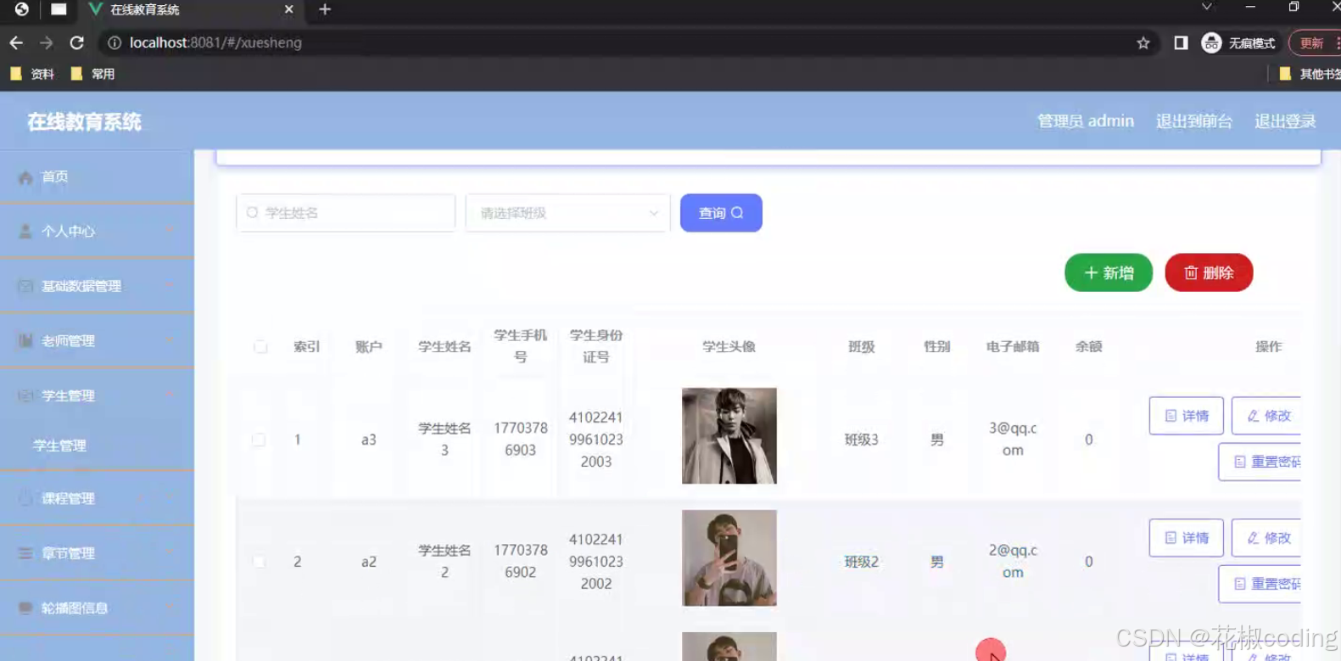
Task: Expand the 老师管理 menu chevron
Action: (x=170, y=341)
